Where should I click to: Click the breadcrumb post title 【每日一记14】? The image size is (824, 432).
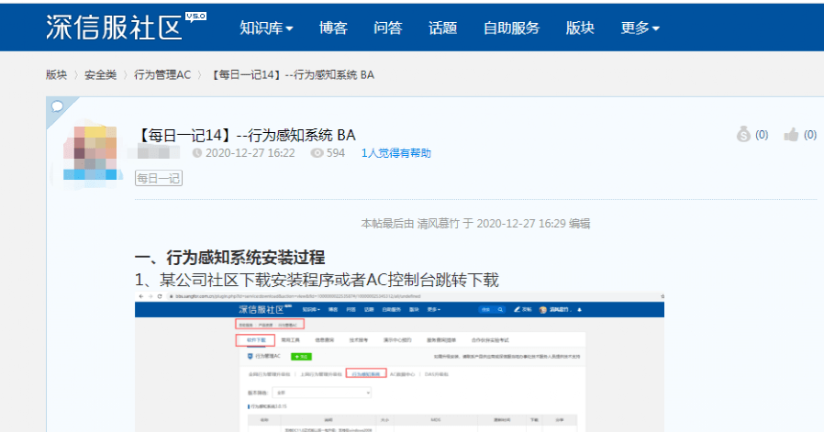(x=292, y=74)
